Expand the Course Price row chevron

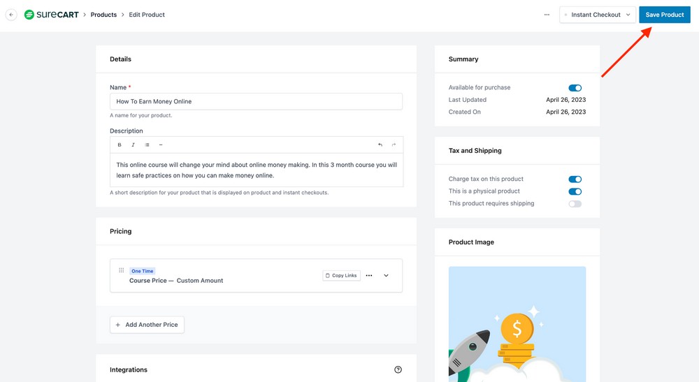386,276
